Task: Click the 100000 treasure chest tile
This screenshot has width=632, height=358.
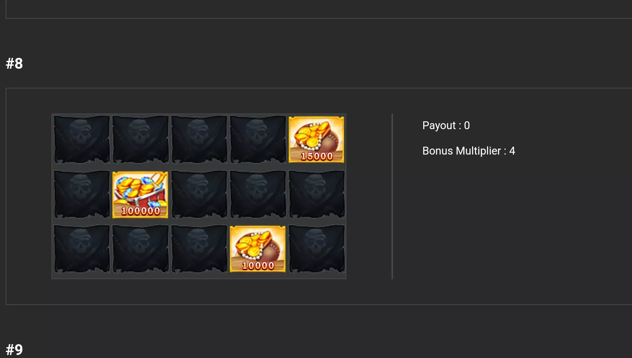Action: click(x=140, y=194)
